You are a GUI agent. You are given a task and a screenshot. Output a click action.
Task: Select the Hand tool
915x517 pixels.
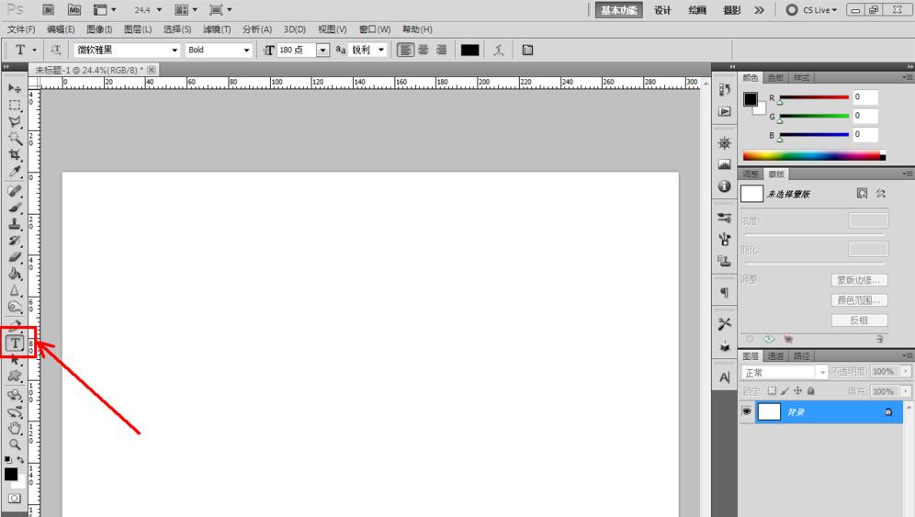(15, 428)
